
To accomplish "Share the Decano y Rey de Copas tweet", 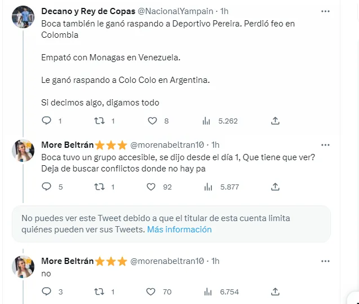I will (275, 121).
